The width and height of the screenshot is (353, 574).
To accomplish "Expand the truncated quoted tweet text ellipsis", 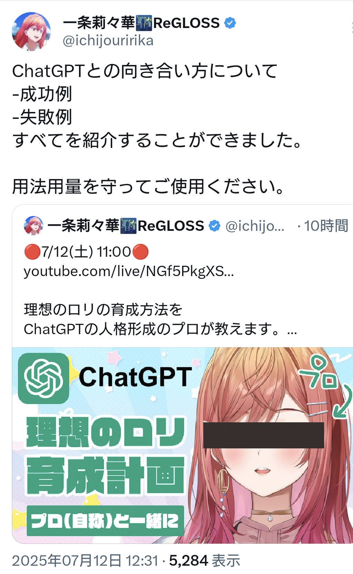I will point(292,330).
